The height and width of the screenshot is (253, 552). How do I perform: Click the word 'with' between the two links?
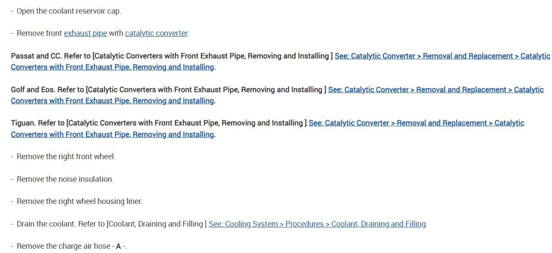pos(116,33)
